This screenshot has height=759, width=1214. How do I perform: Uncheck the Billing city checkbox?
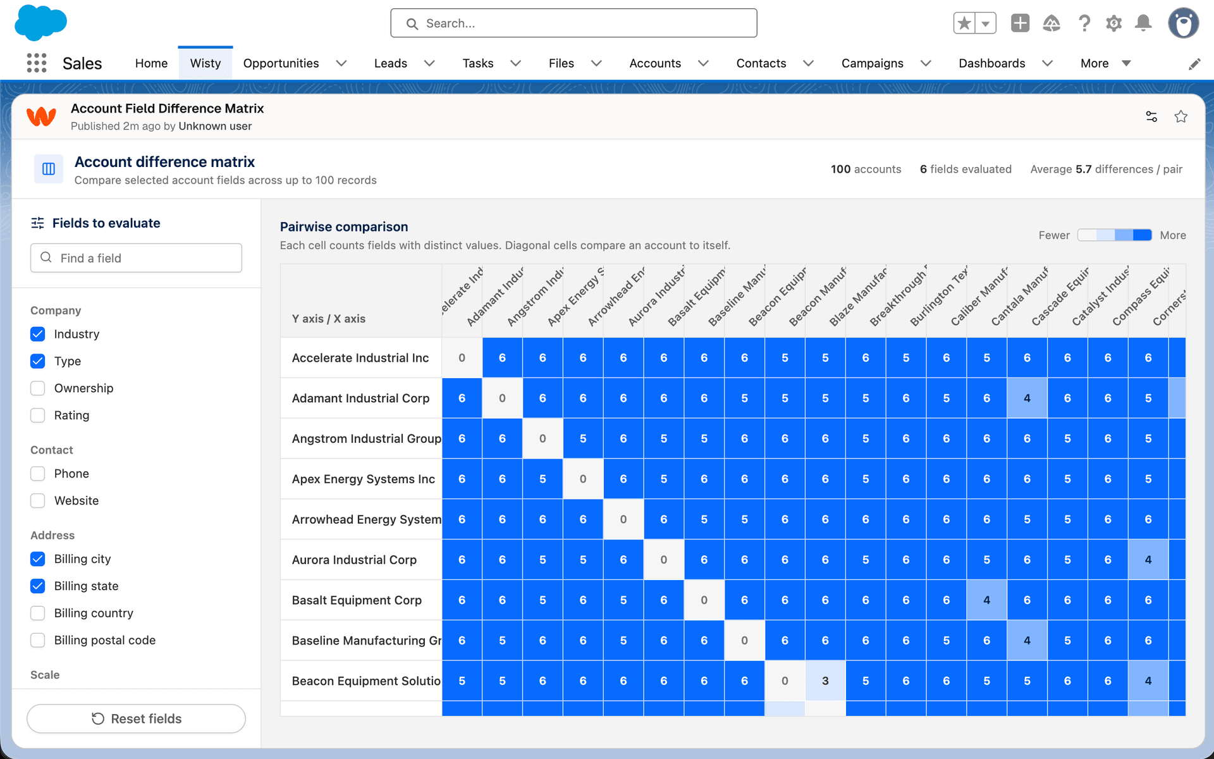(x=38, y=559)
